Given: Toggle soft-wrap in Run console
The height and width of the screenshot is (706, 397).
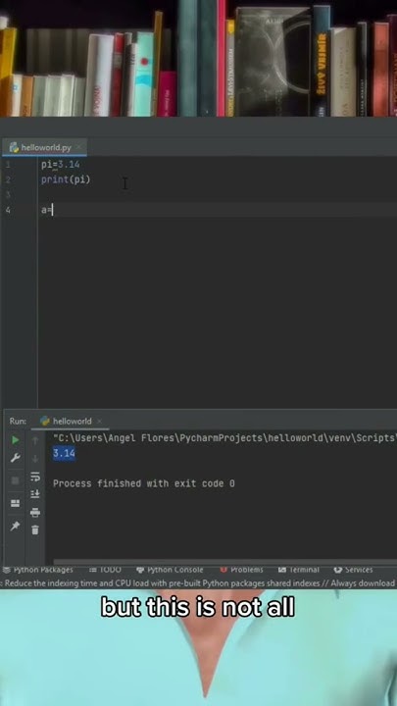Looking at the screenshot, I should [35, 477].
